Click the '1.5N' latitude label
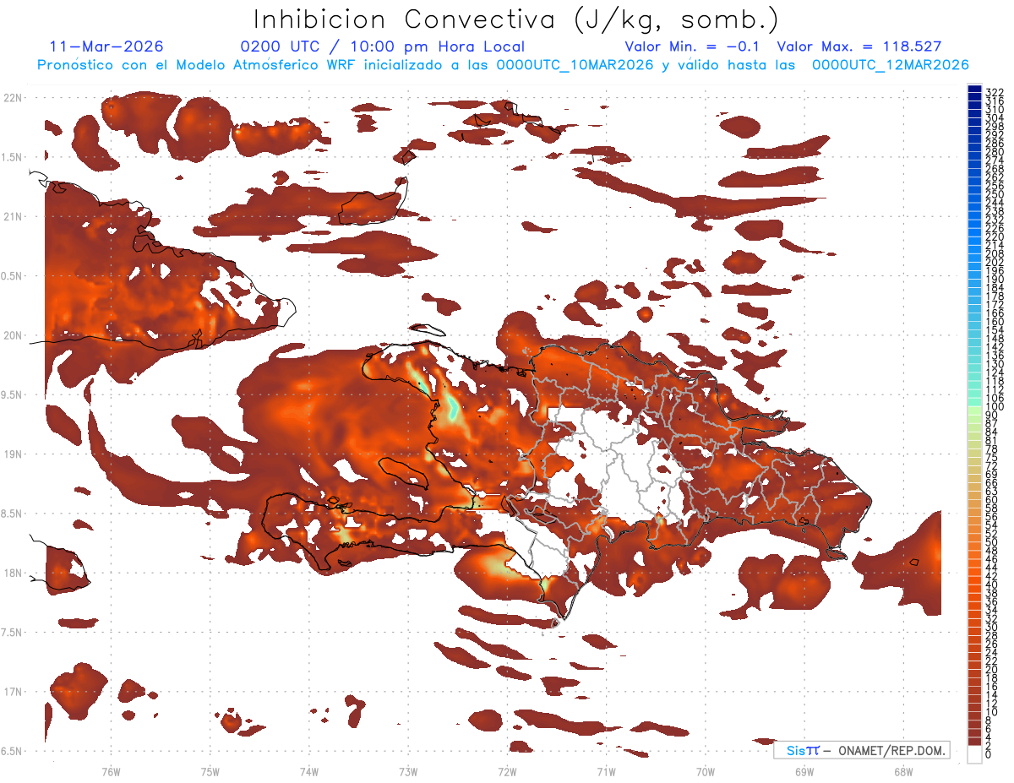This screenshot has height=783, width=1014. point(12,157)
